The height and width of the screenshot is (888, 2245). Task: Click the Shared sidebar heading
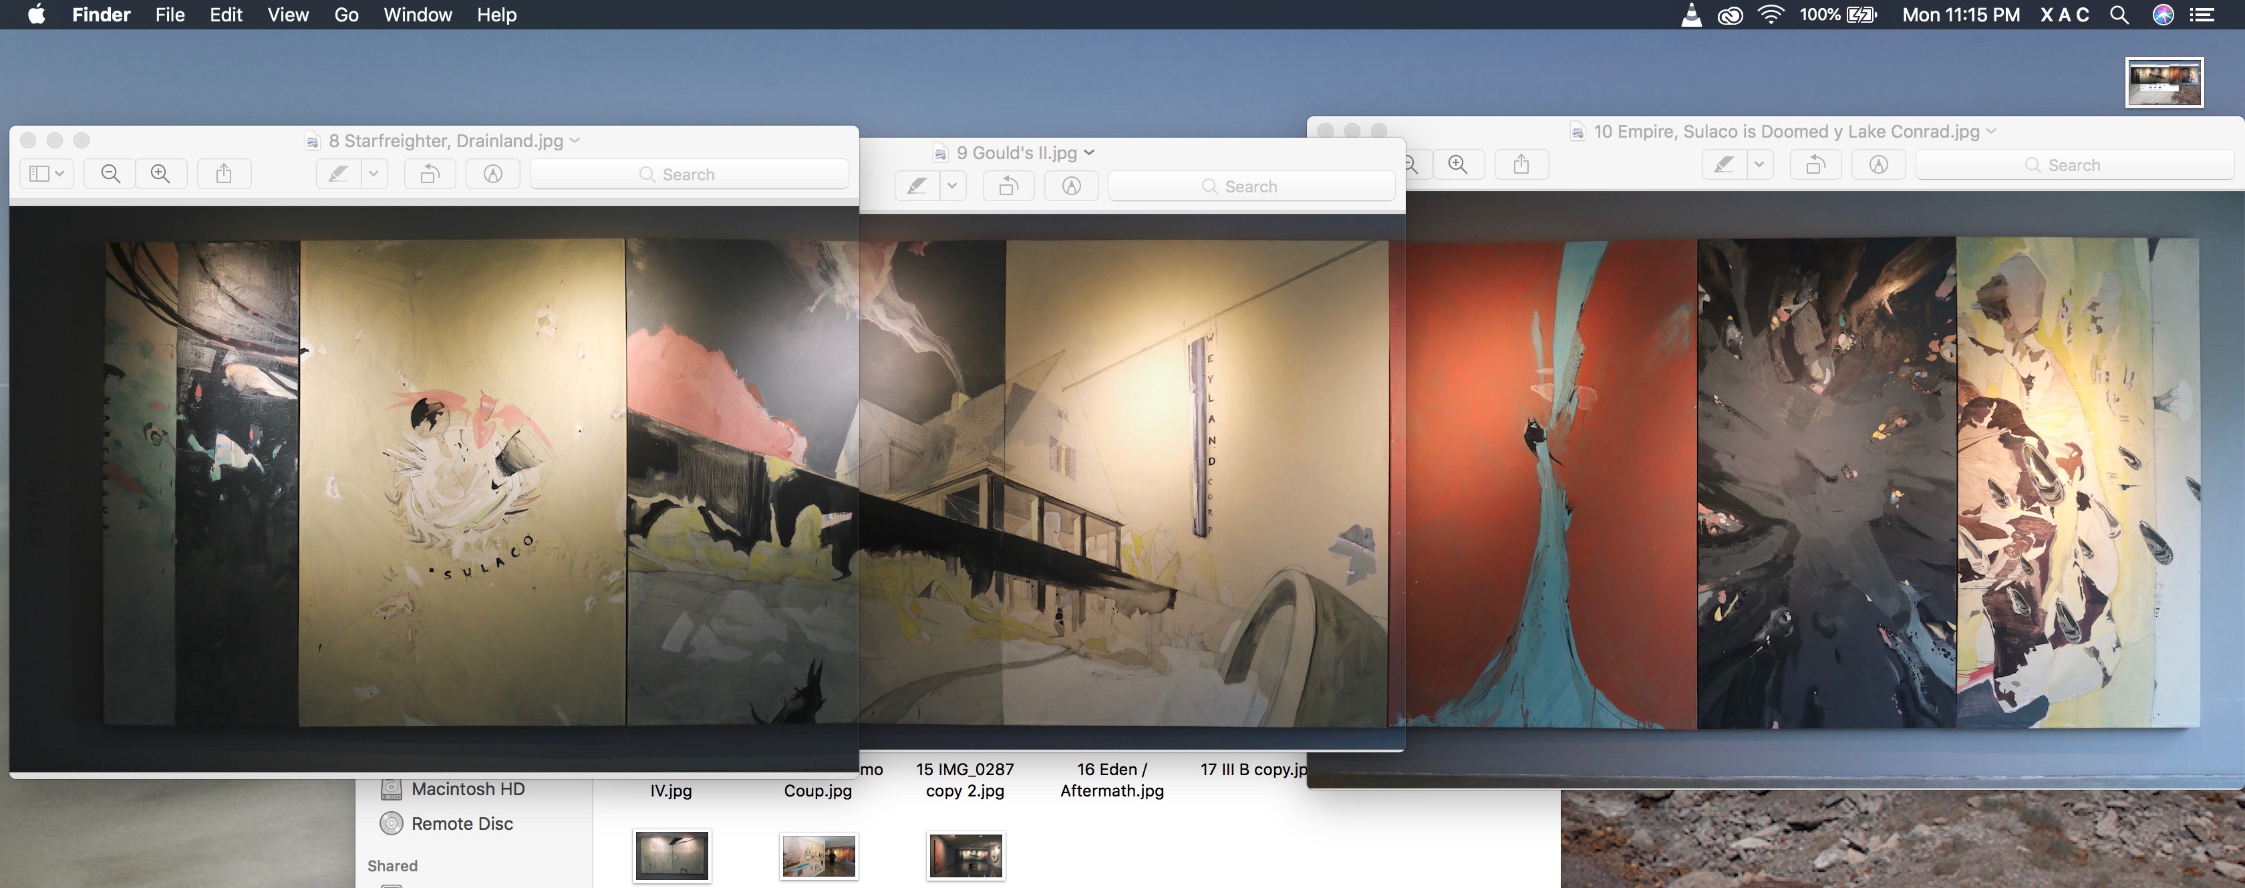coord(392,865)
